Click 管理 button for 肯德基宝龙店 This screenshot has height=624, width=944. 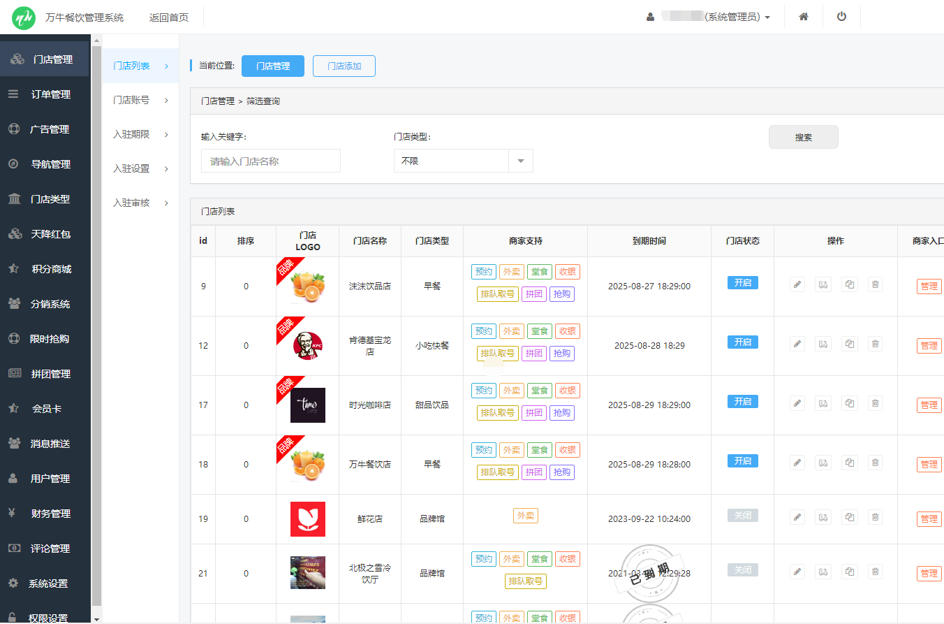click(929, 346)
